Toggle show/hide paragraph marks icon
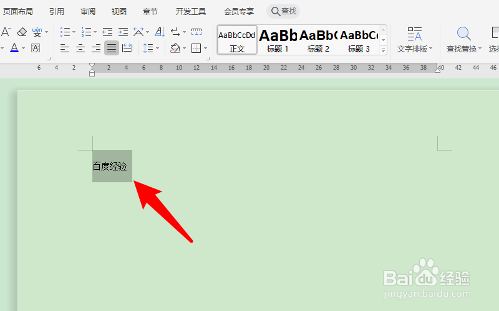Image resolution: width=499 pixels, height=311 pixels. click(x=175, y=32)
